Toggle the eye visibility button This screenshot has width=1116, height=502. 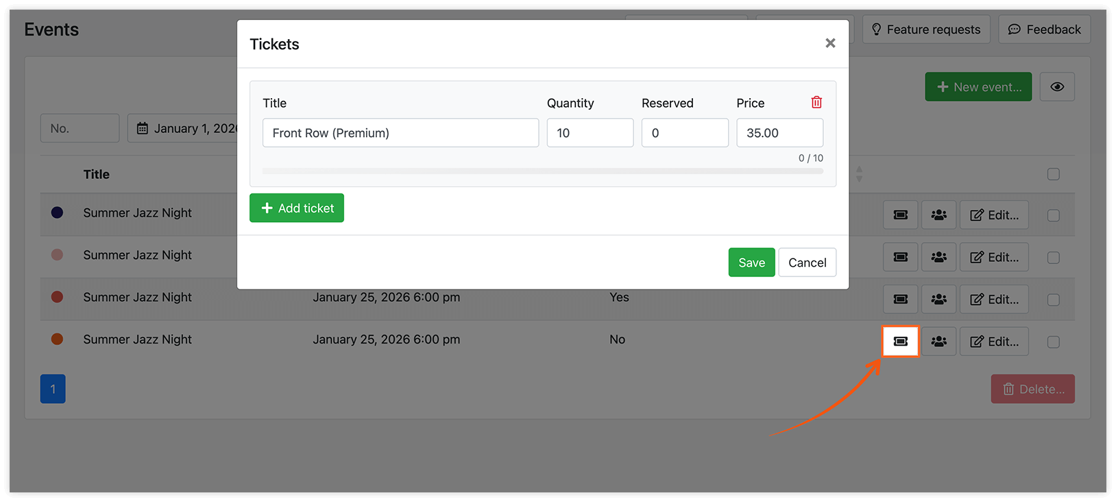pyautogui.click(x=1057, y=87)
